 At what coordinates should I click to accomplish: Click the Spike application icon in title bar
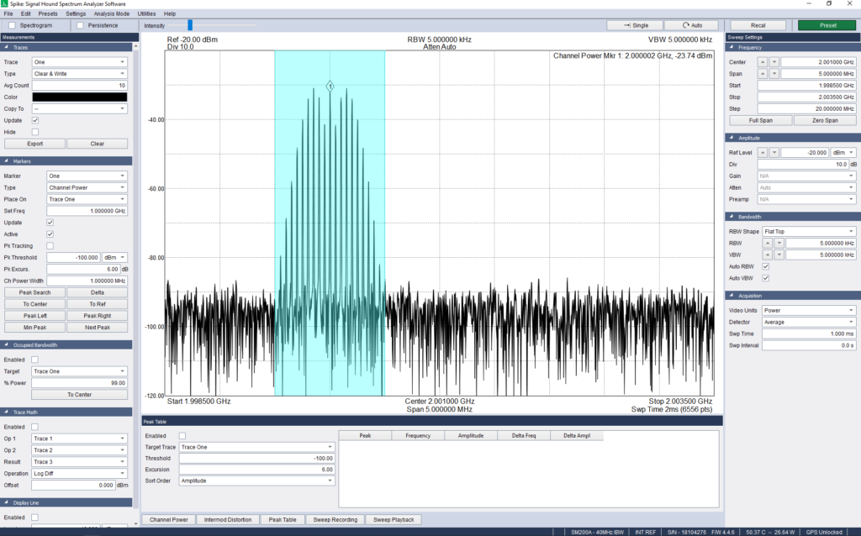click(x=6, y=3)
